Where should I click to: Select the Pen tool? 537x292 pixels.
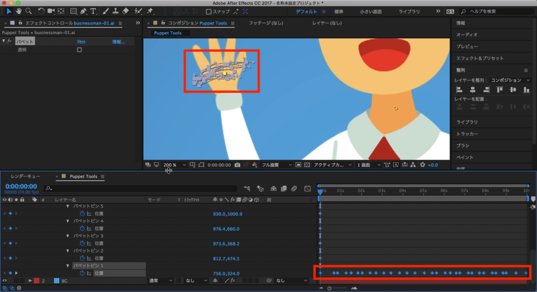83,11
